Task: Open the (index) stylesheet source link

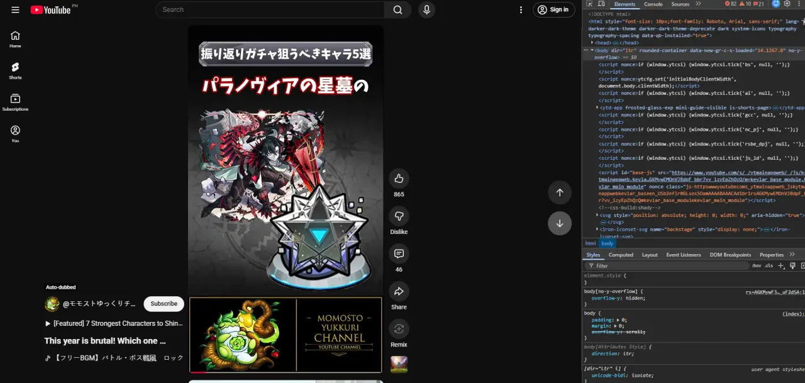Action: [793, 313]
